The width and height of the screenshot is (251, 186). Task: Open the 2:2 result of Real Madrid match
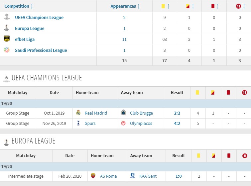(177, 113)
